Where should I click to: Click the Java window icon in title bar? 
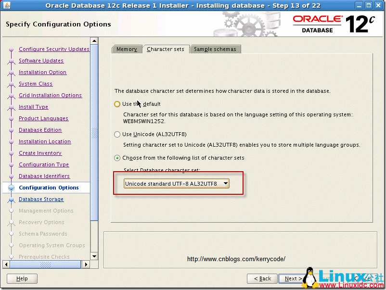click(7, 5)
